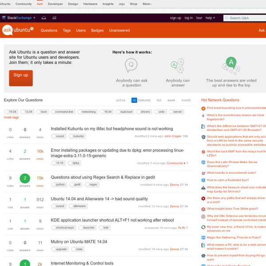
Task: Click the best answers voted icon
Action: tap(231, 66)
